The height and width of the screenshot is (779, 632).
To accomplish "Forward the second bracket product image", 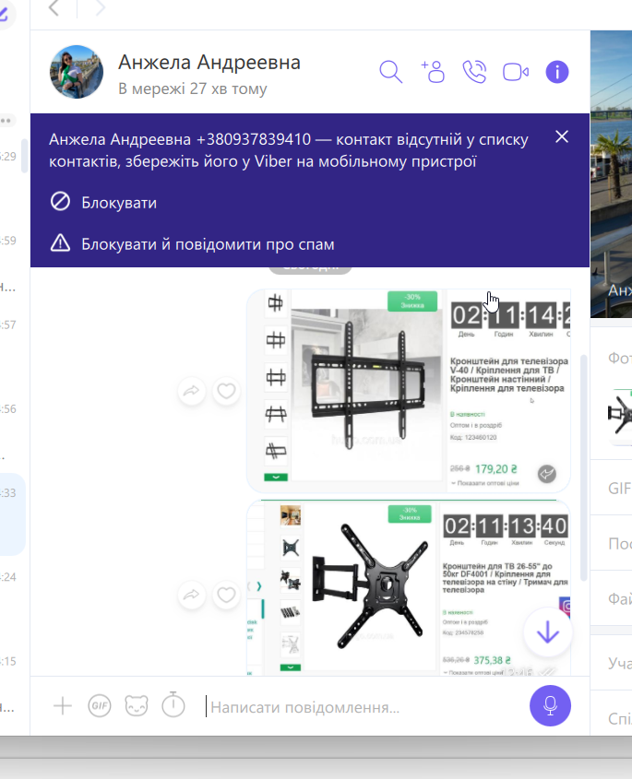I will point(191,595).
